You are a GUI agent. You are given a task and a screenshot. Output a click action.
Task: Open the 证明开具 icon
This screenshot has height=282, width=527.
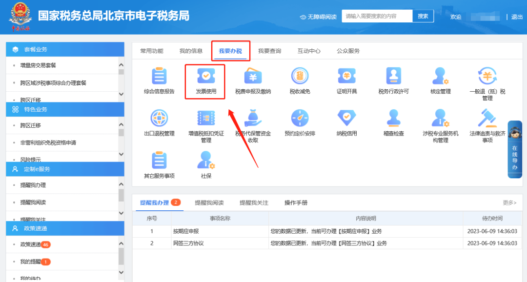coord(346,77)
